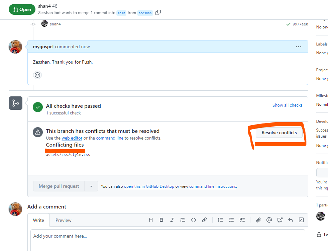
Task: Insert a heading with the H icon
Action: click(150, 220)
